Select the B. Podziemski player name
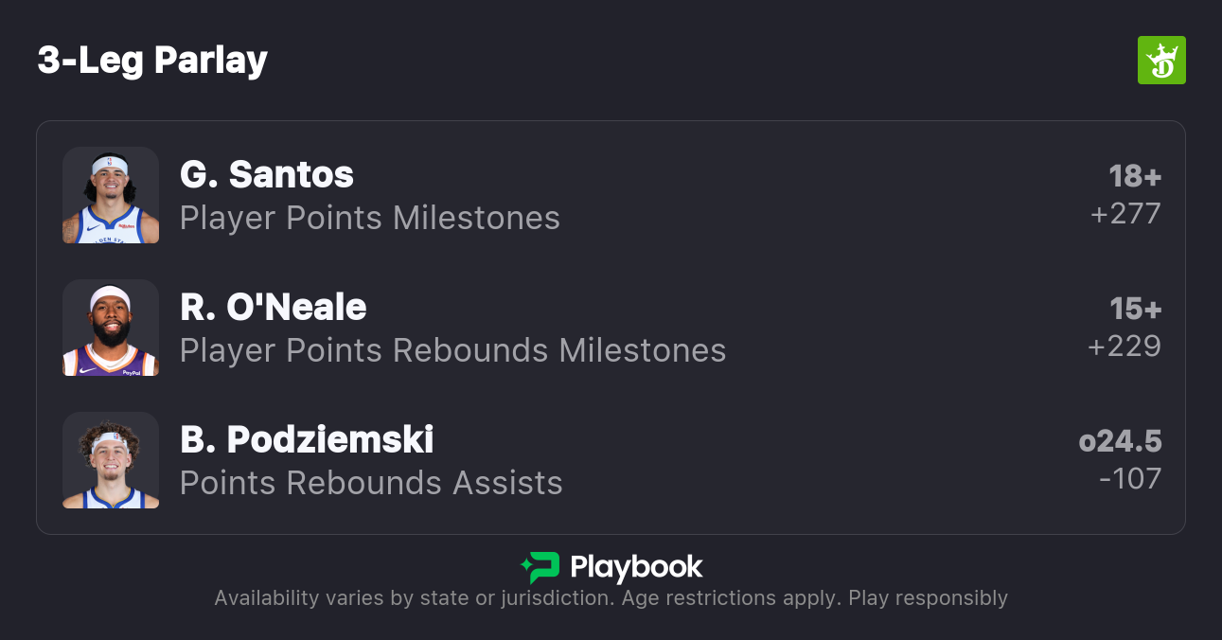The height and width of the screenshot is (640, 1222). tap(307, 439)
